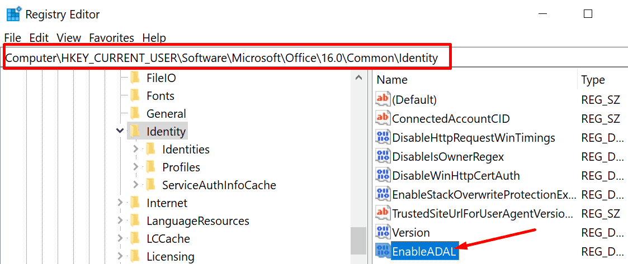
Task: Click the Version binary value icon
Action: coord(383,232)
